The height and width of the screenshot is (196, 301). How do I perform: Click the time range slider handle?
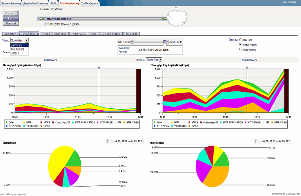coord(165,41)
